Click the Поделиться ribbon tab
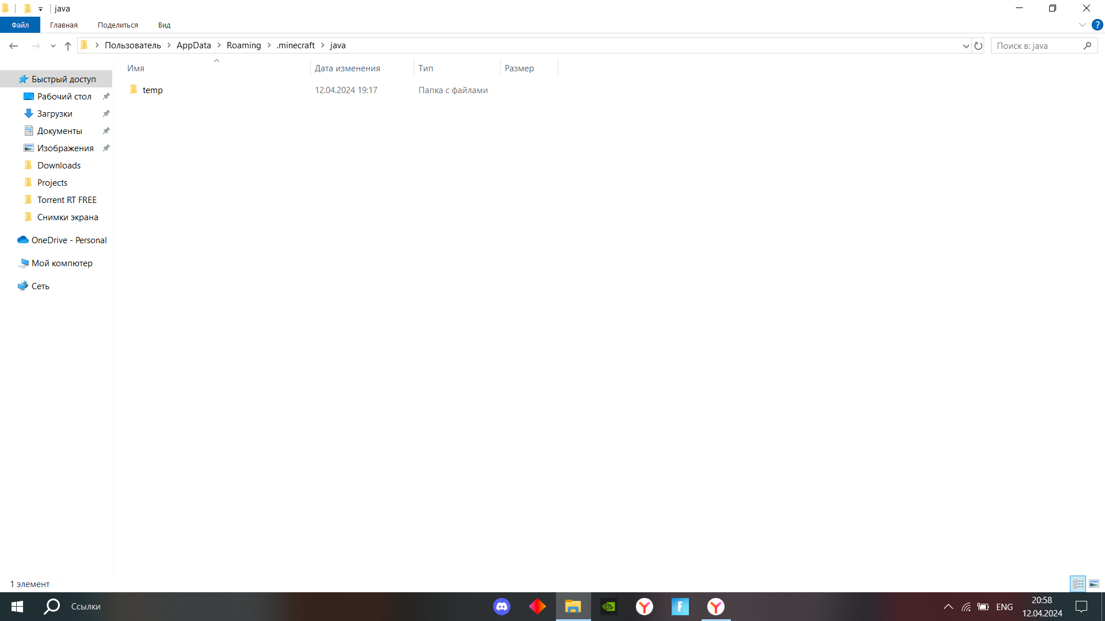The height and width of the screenshot is (621, 1105). pos(117,25)
